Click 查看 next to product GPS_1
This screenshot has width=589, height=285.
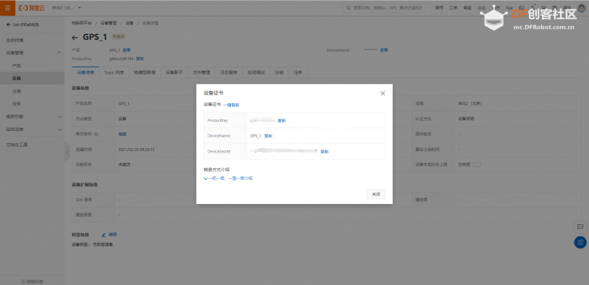(x=127, y=50)
